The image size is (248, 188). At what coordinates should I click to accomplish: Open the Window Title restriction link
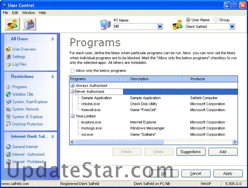coord(23,94)
